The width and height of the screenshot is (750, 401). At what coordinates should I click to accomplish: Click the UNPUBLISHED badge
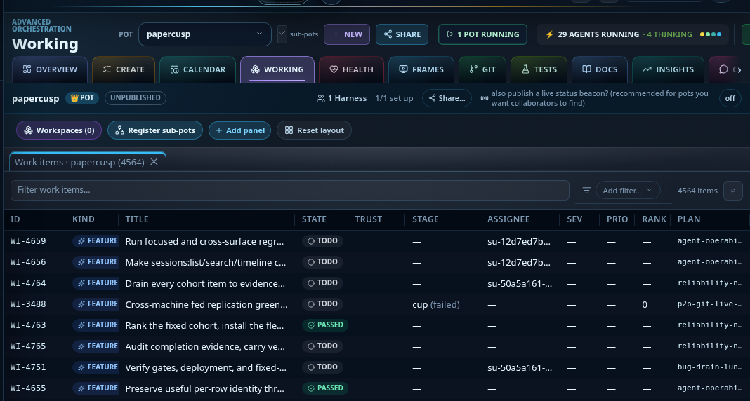[136, 98]
